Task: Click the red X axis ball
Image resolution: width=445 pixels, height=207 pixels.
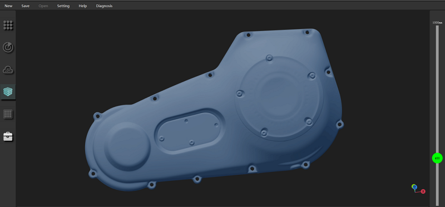Action: (x=423, y=191)
